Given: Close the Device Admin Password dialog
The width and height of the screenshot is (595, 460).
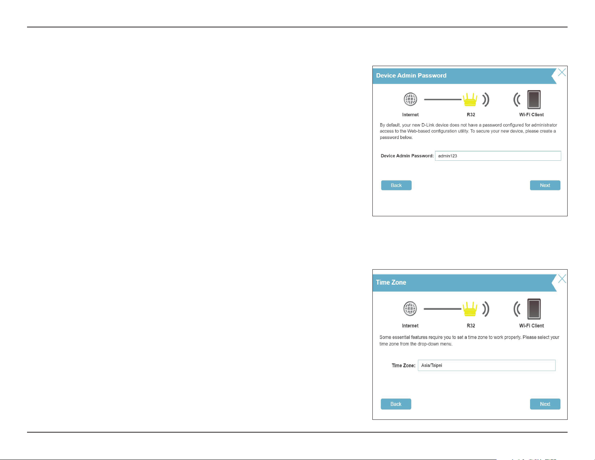Looking at the screenshot, I should 562,72.
